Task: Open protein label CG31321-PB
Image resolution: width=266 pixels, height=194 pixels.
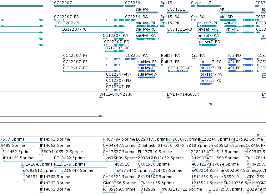Action: (180, 68)
